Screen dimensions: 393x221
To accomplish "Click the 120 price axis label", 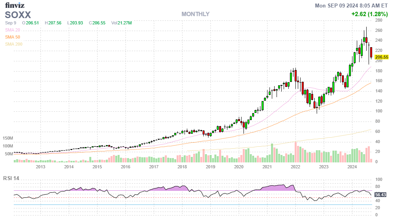I will pyautogui.click(x=379, y=101).
